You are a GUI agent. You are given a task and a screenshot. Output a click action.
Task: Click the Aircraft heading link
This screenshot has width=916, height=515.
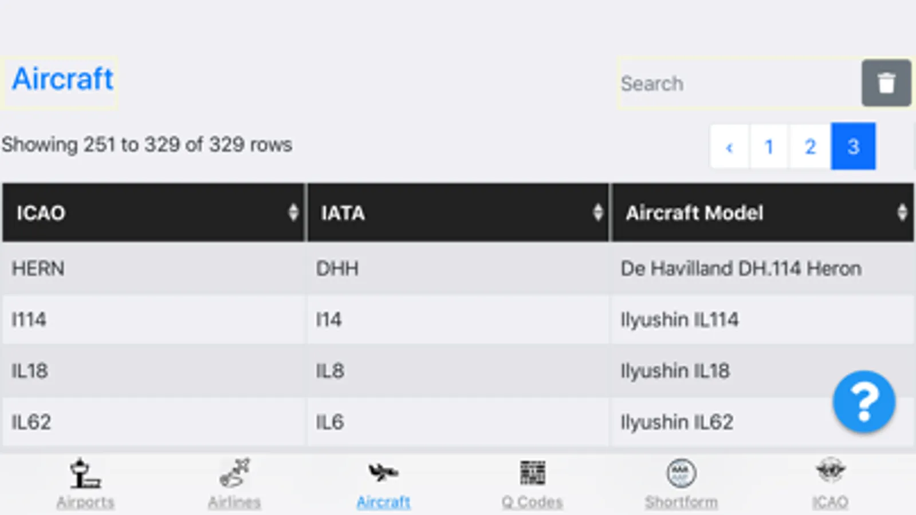pyautogui.click(x=62, y=79)
